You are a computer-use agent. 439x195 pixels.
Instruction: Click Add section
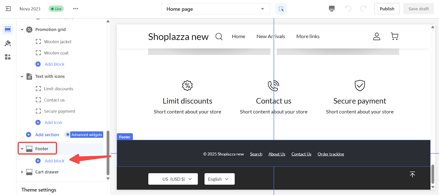tap(47, 135)
